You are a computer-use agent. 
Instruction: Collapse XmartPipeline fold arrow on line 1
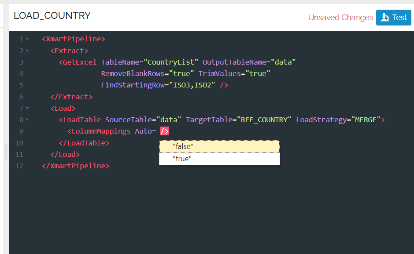[27, 39]
